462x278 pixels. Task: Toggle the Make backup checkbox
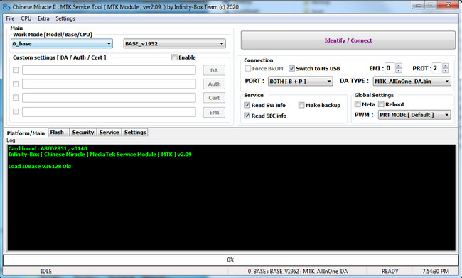pyautogui.click(x=301, y=105)
